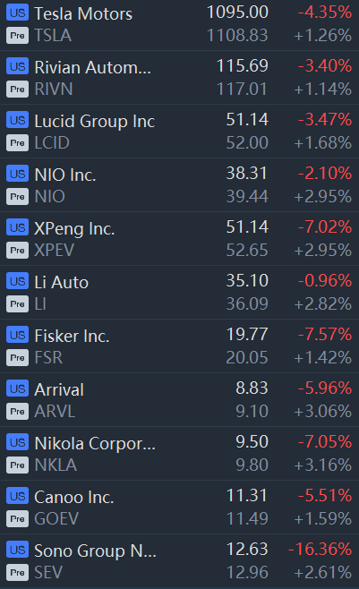This screenshot has height=589, width=359.
Task: Click Tesla's 1095.00 price
Action: pos(238,13)
